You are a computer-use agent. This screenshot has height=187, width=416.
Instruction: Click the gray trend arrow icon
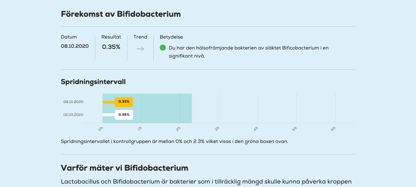[x=140, y=49]
